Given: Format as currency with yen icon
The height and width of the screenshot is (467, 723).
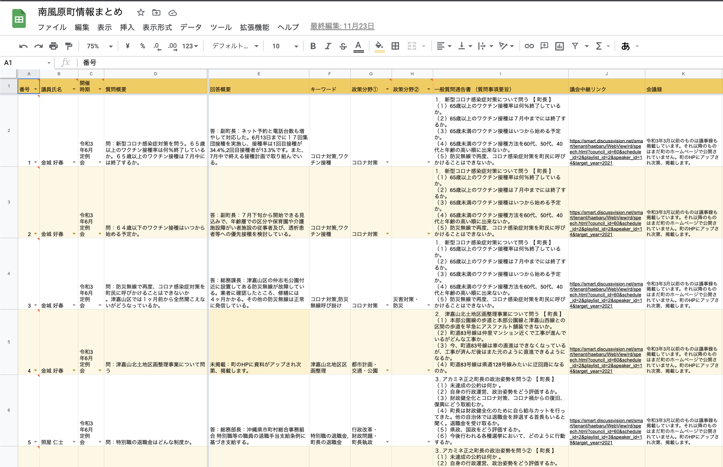Looking at the screenshot, I should tap(127, 46).
